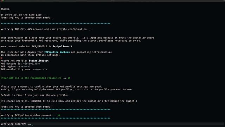The width and height of the screenshot is (225, 127).
Task: Click the "us-east-1" AWS region value
Action: tap(24, 67)
